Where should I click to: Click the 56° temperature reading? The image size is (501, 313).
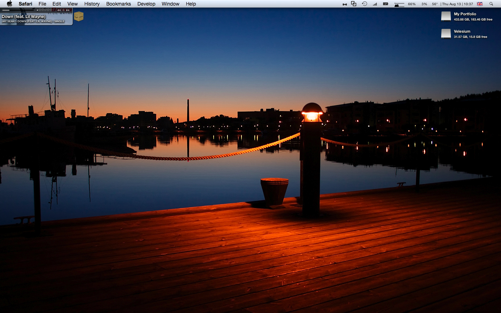(x=435, y=4)
